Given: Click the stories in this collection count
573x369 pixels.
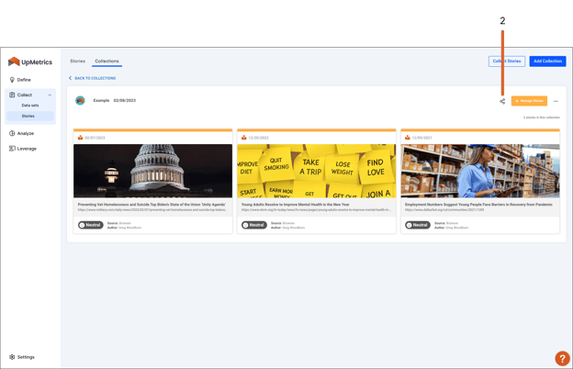Looking at the screenshot, I should [x=541, y=117].
